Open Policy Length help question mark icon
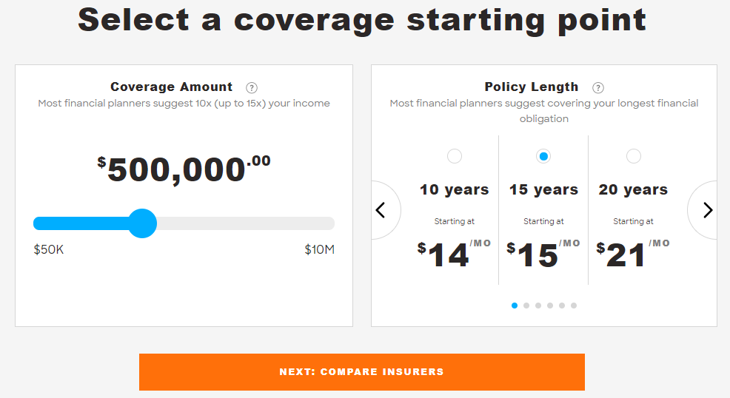The height and width of the screenshot is (398, 730). 597,87
